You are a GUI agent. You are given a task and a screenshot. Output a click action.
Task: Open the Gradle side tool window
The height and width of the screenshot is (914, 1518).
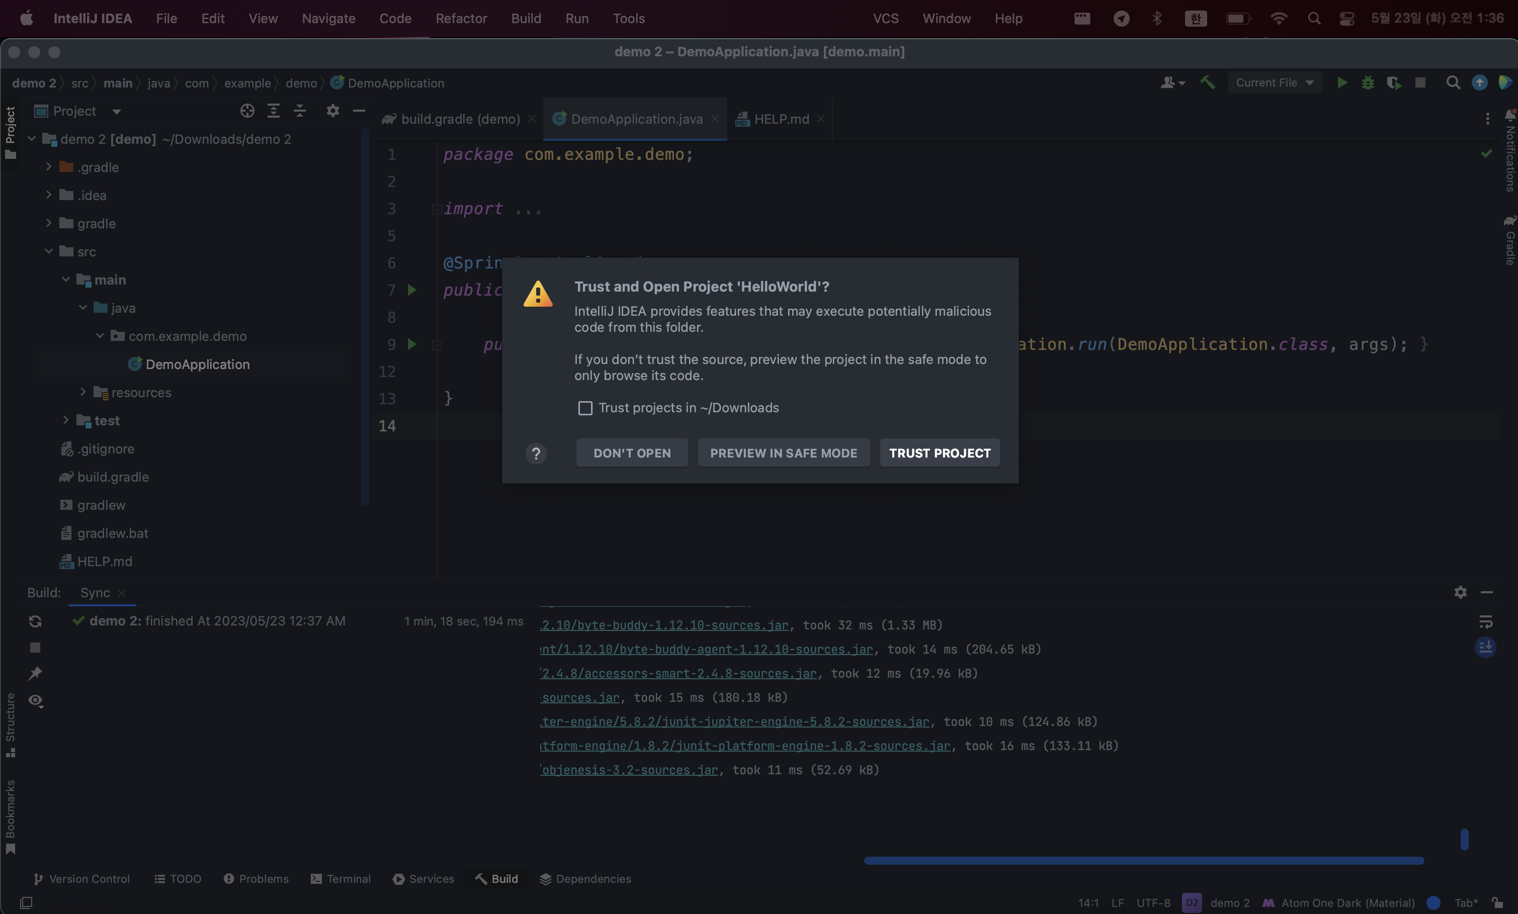[1509, 240]
